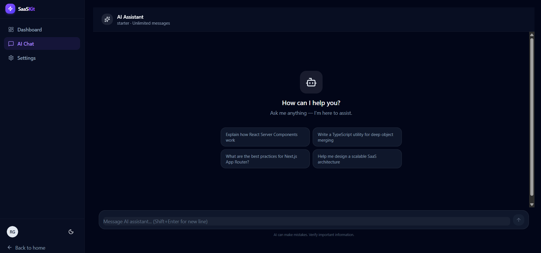Click the chat area vertical scrollbar thumb
This screenshot has height=253, width=541.
tap(532, 117)
